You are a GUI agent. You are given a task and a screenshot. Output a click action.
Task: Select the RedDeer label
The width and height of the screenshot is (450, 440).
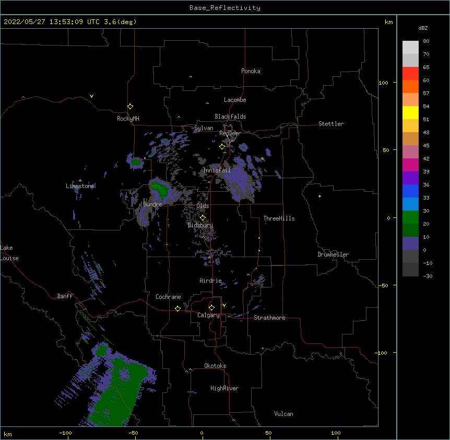coord(230,133)
